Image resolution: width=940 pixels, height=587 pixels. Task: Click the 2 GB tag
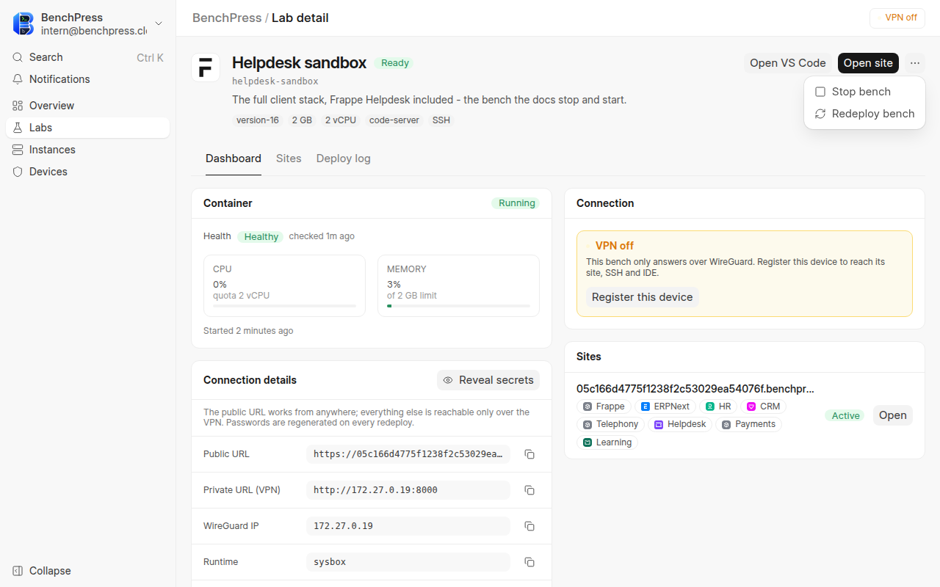[x=302, y=120]
